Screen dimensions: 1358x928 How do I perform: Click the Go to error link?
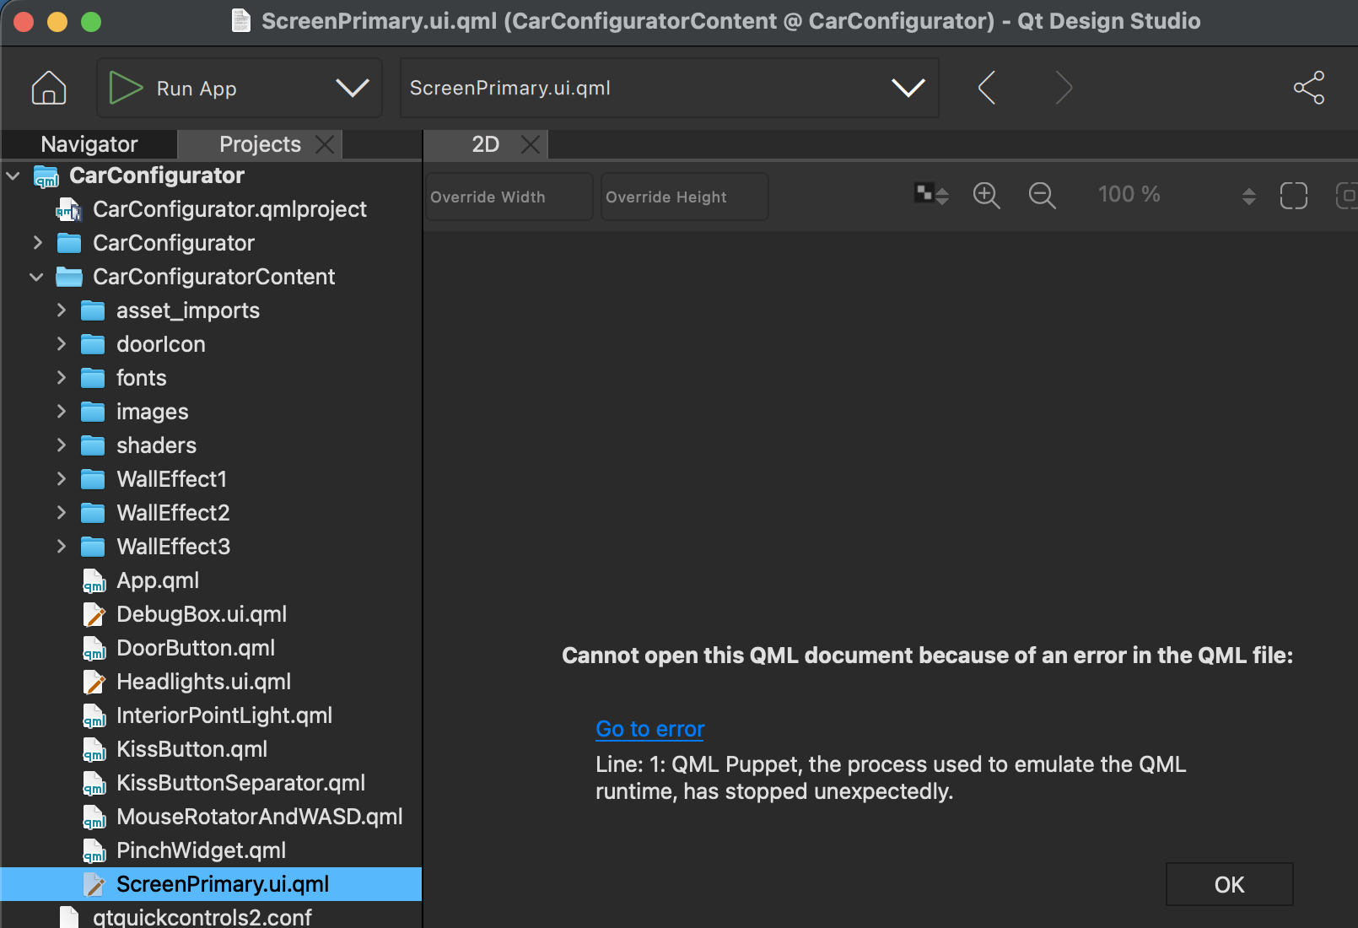pos(649,729)
